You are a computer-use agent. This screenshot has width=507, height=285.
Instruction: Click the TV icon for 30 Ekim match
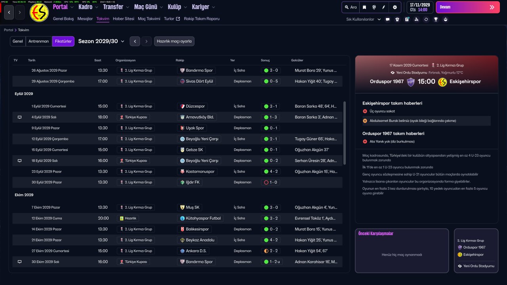pos(19,262)
